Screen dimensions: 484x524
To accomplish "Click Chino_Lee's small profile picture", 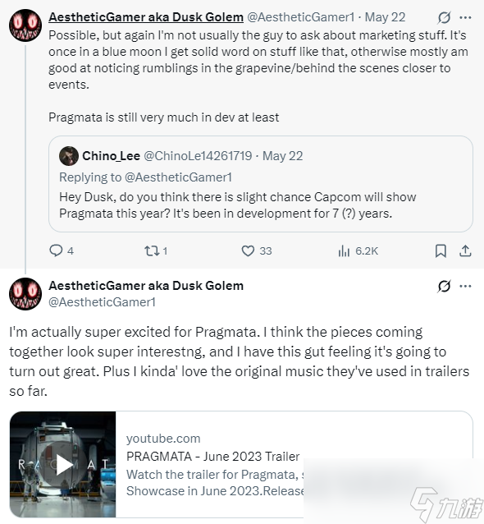I will coord(69,156).
